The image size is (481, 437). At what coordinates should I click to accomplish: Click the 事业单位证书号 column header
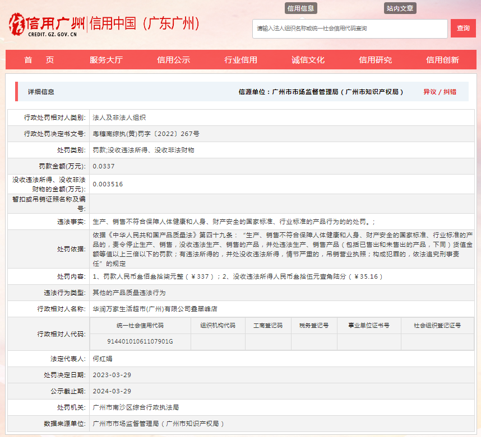(369, 326)
